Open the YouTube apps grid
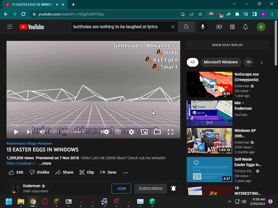The image size is (278, 208). click(232, 27)
